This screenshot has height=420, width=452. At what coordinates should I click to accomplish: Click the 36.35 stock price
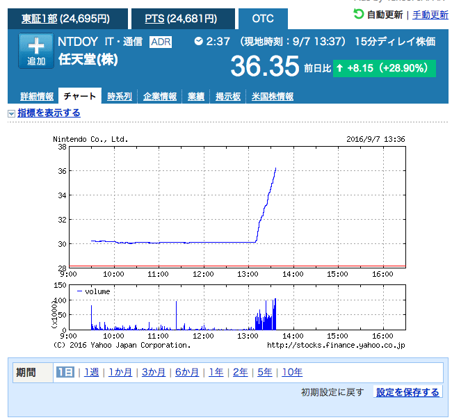click(265, 66)
